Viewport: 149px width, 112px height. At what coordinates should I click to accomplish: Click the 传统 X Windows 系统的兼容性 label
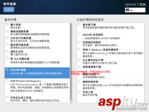tap(101, 50)
